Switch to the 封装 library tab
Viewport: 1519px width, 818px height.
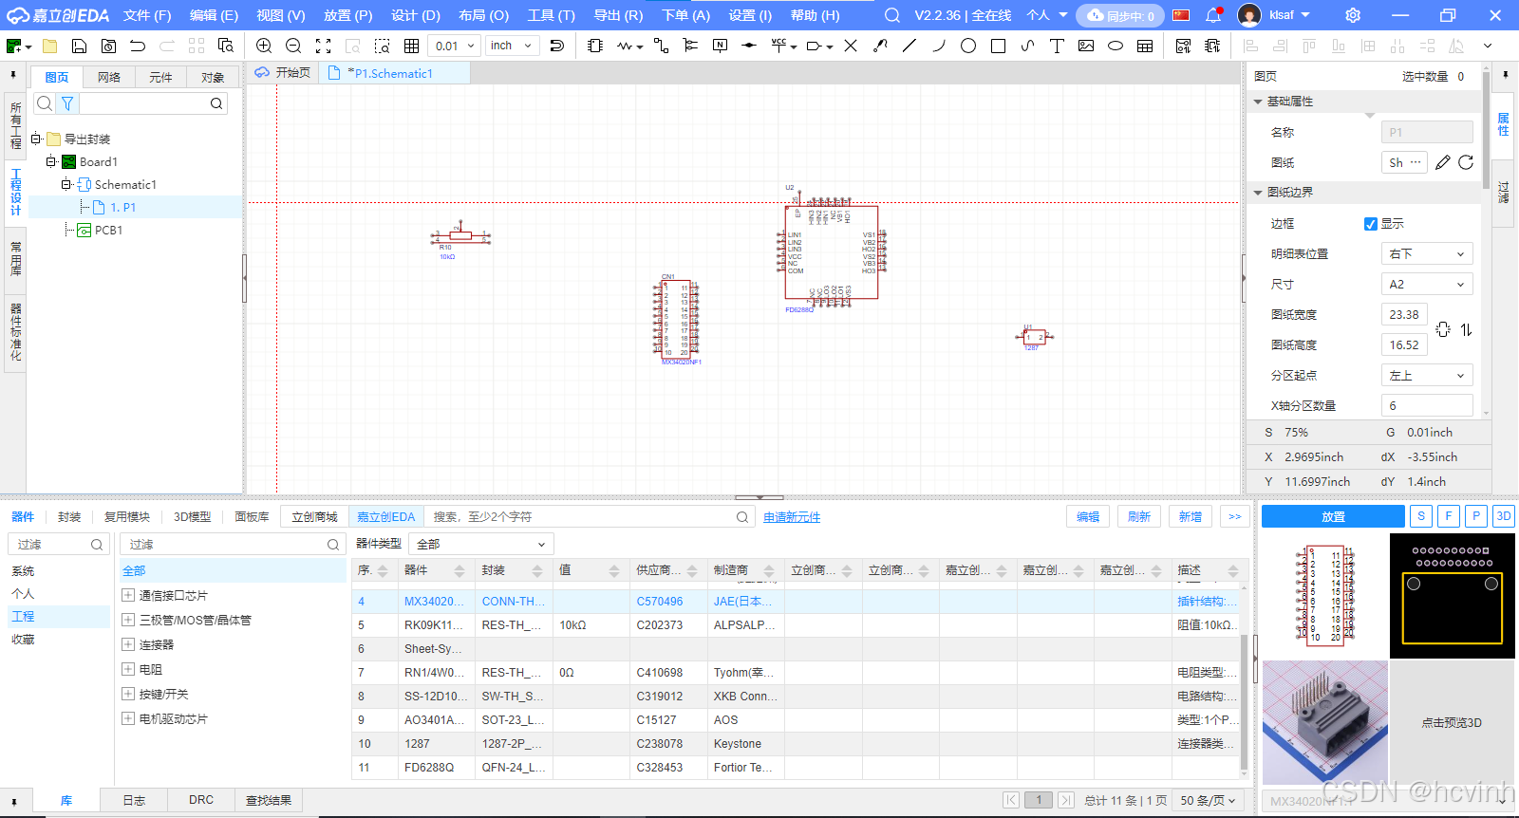tap(69, 516)
